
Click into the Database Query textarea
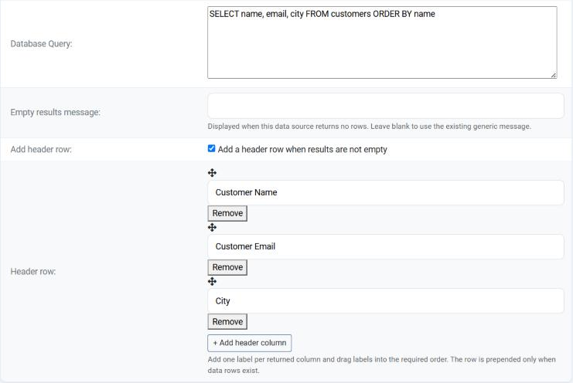[x=382, y=42]
